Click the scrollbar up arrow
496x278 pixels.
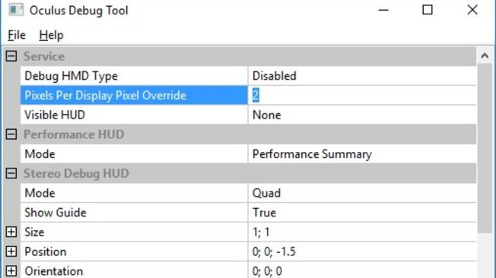pos(485,56)
